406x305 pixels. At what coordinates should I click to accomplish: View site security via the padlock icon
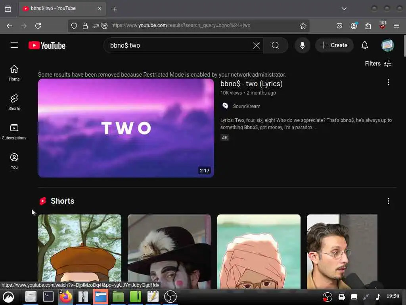tap(85, 26)
